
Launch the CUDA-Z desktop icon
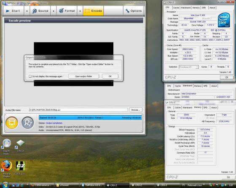click(x=21, y=168)
